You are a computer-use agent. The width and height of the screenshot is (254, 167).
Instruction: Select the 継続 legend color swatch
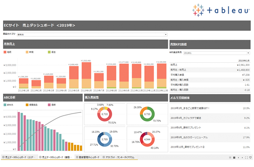5,52
